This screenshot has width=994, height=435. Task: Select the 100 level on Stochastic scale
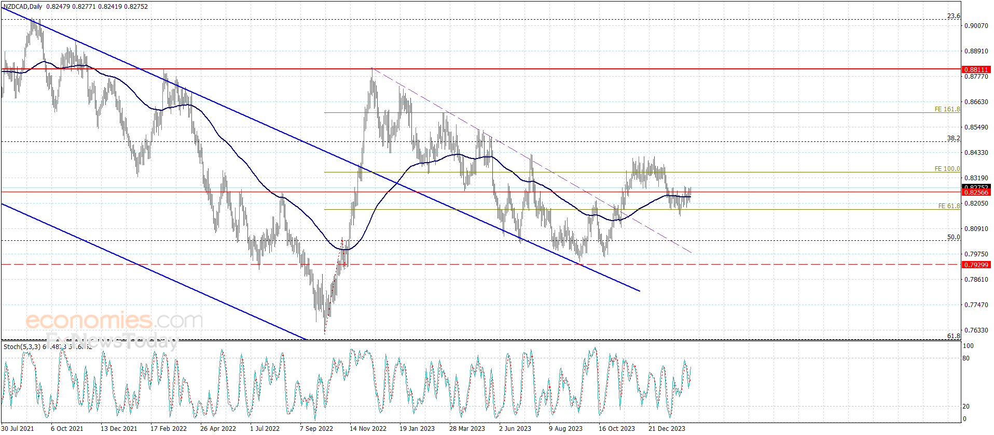(x=968, y=346)
